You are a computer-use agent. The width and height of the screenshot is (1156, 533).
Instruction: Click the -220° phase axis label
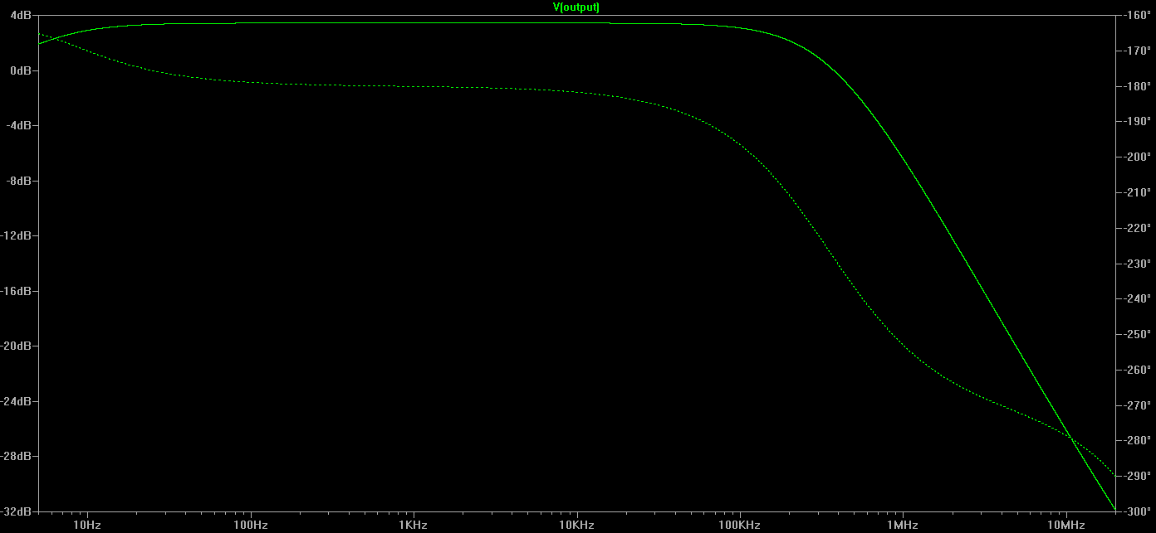pyautogui.click(x=1135, y=228)
